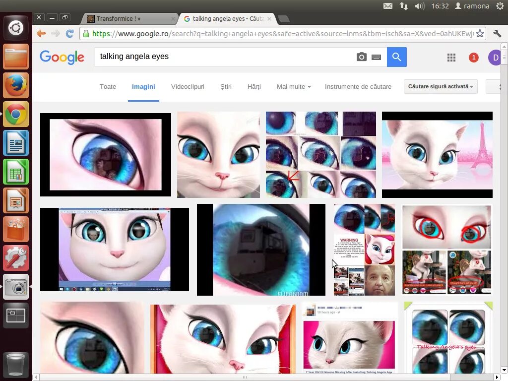Search by image camera icon
The height and width of the screenshot is (381, 508).
click(x=362, y=57)
